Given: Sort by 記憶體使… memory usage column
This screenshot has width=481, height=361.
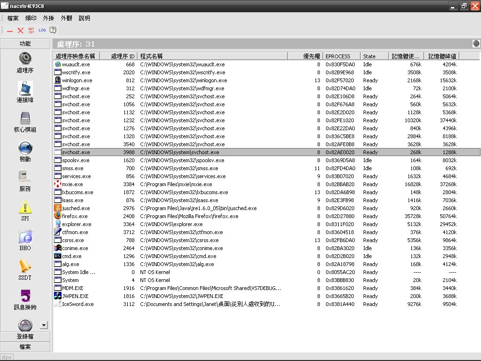Looking at the screenshot, I should pos(406,56).
